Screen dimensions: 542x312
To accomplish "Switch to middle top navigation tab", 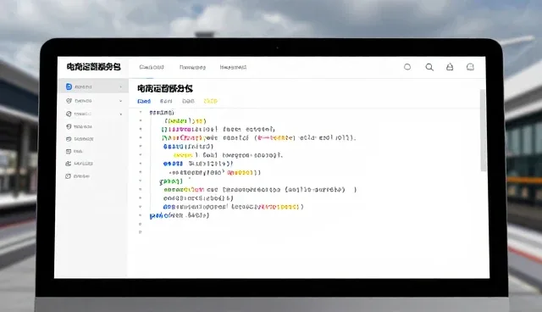I will (x=192, y=67).
